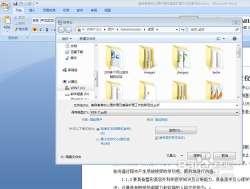Click the search magnifier icon in dialog
Viewport: 250px width, 189px height.
coord(237,29)
